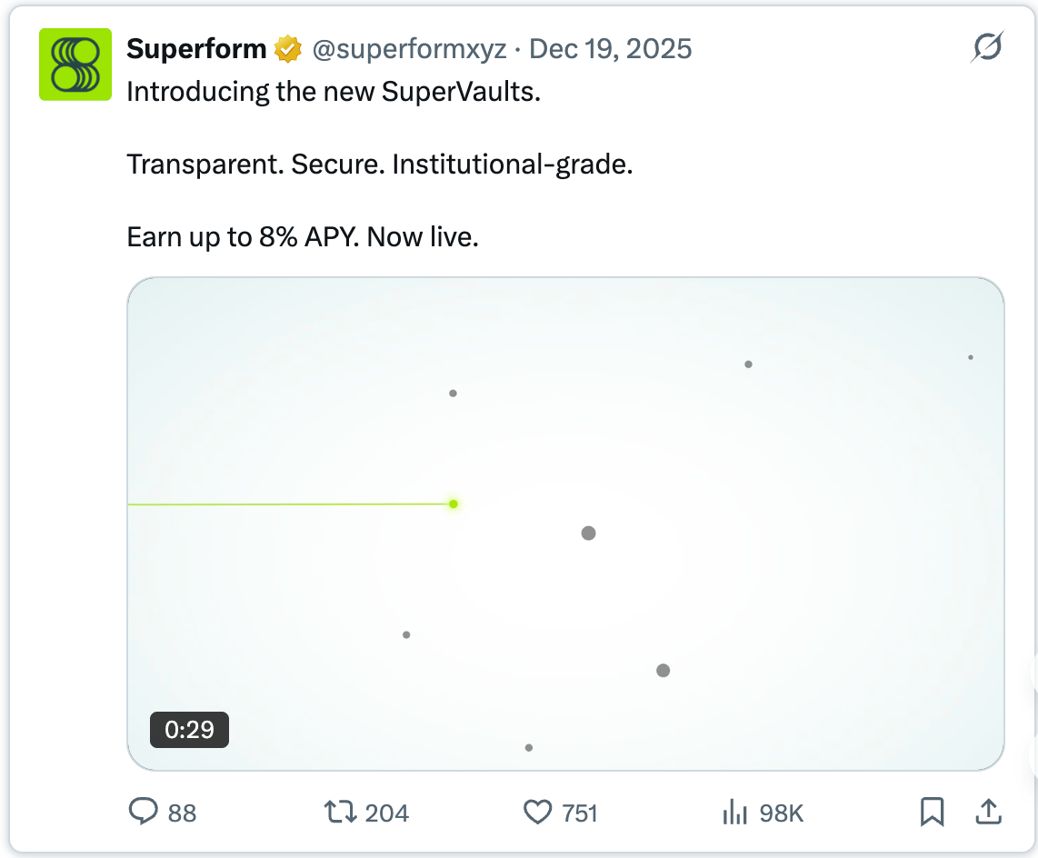Click the "Earn up to 8% APY" text
1038x858 pixels.
pos(303,237)
